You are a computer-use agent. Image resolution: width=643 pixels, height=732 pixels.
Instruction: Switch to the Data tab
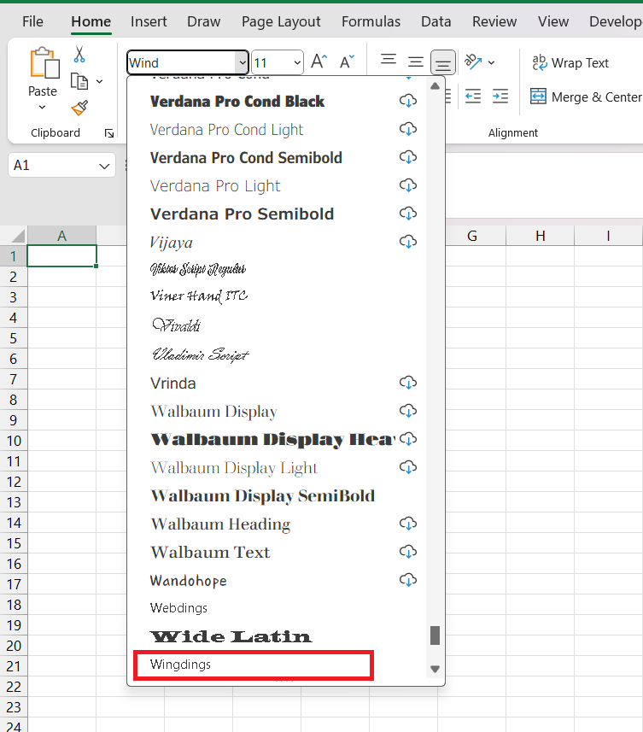point(435,21)
